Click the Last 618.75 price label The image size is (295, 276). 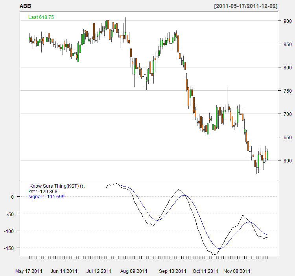(41, 17)
